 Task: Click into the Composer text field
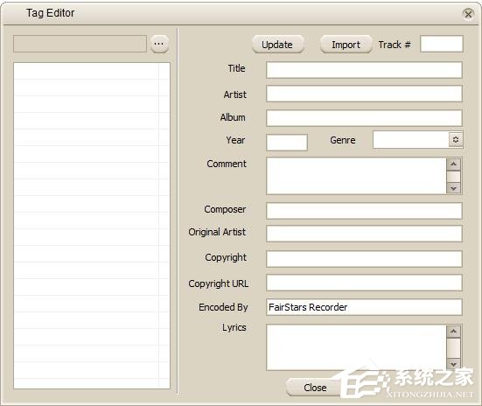coord(364,211)
